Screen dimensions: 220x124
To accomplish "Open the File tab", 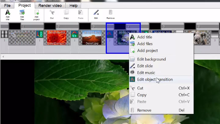I will [7, 5].
